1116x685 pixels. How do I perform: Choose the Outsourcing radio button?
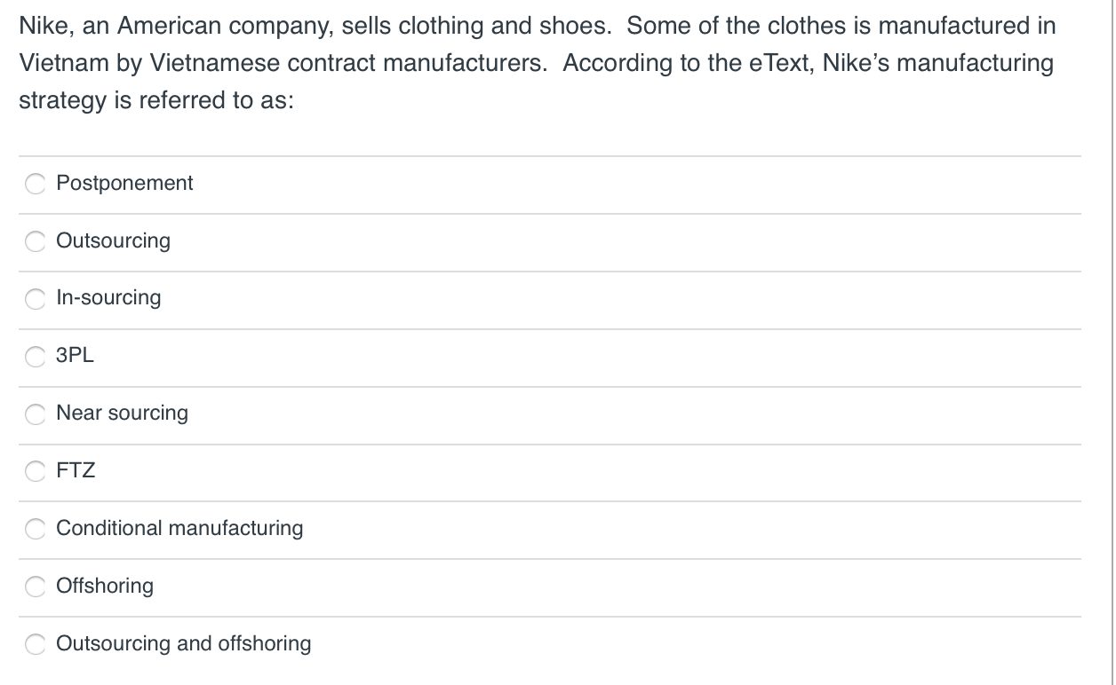click(35, 242)
